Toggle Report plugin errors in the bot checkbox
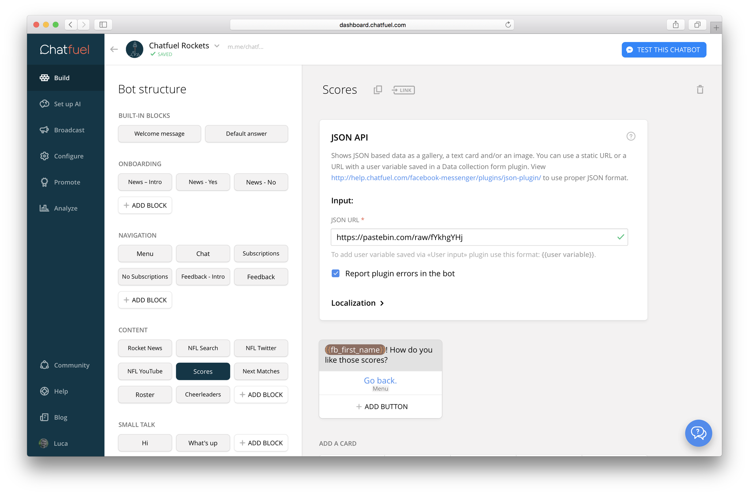 click(335, 273)
